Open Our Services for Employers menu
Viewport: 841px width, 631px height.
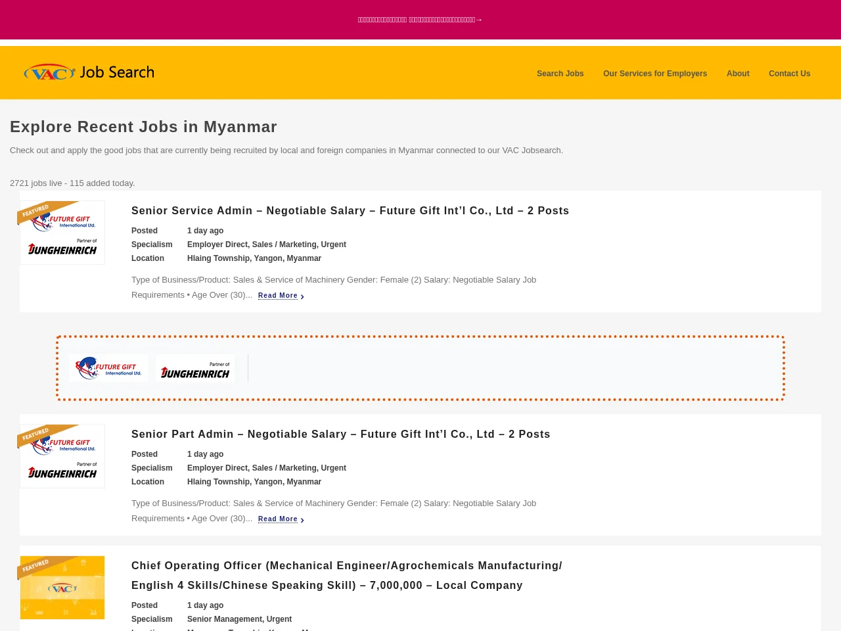pyautogui.click(x=655, y=74)
